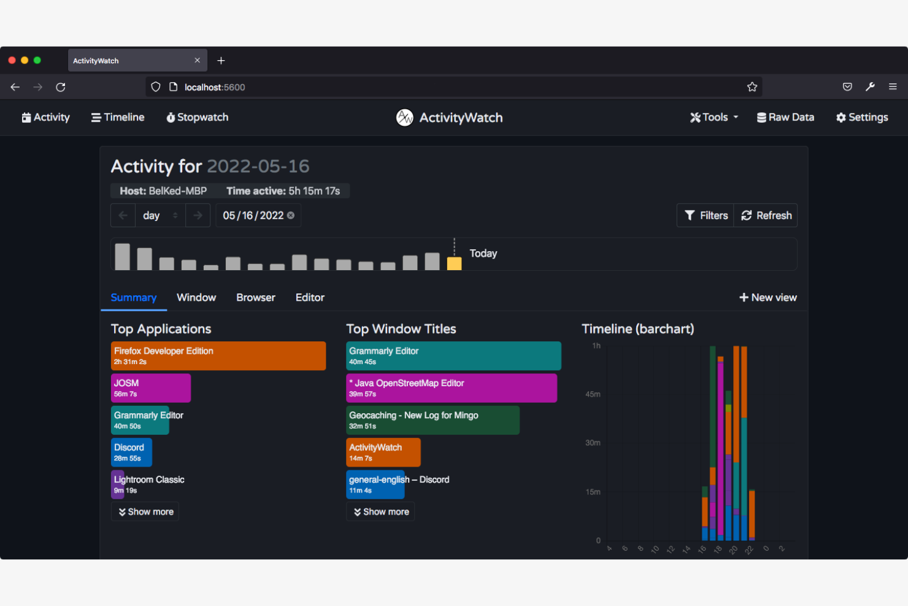Open the Timeline page in the navbar
This screenshot has width=908, height=606.
(x=118, y=117)
